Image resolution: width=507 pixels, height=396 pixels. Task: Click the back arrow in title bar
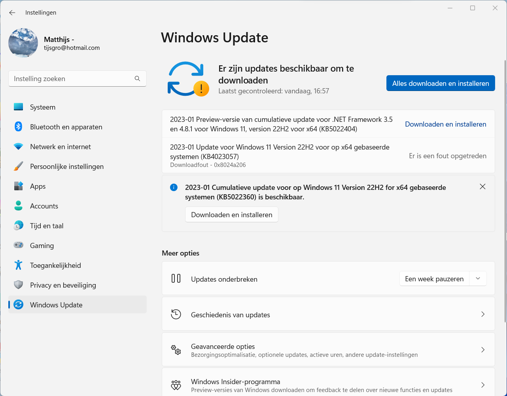12,13
